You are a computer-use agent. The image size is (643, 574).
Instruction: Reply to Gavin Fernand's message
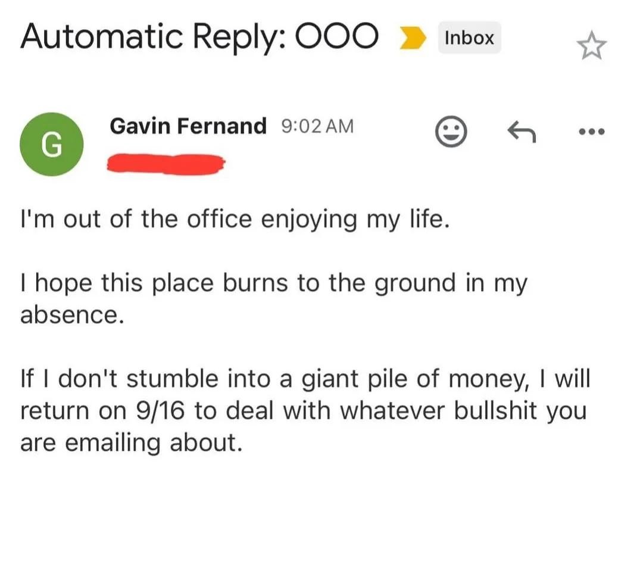click(x=521, y=132)
